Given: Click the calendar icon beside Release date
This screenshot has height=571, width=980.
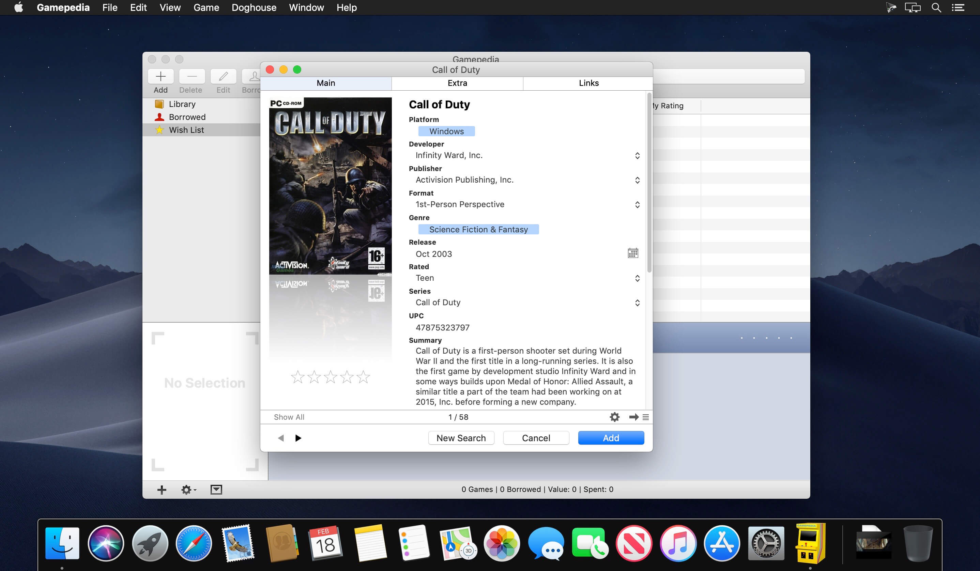Looking at the screenshot, I should [633, 253].
